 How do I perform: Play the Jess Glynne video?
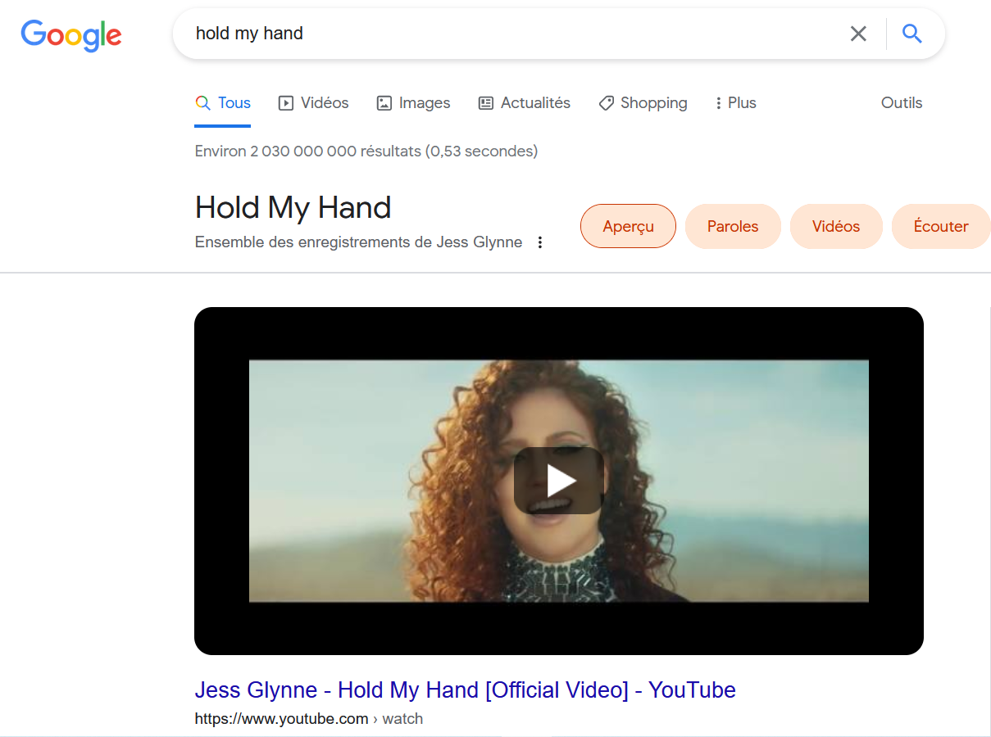(x=559, y=481)
